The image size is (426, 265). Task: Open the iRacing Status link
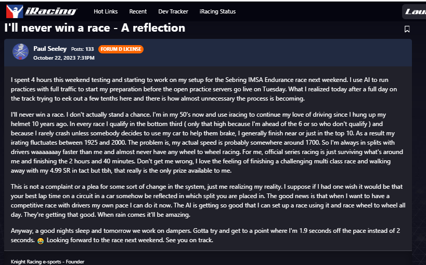tap(217, 11)
